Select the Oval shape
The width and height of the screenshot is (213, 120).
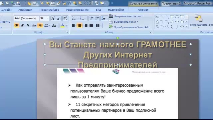pyautogui.click(x=177, y=17)
